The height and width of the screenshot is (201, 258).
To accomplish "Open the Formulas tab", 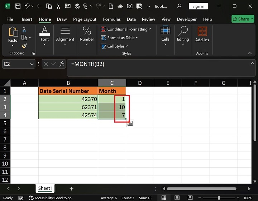I will pos(111,19).
